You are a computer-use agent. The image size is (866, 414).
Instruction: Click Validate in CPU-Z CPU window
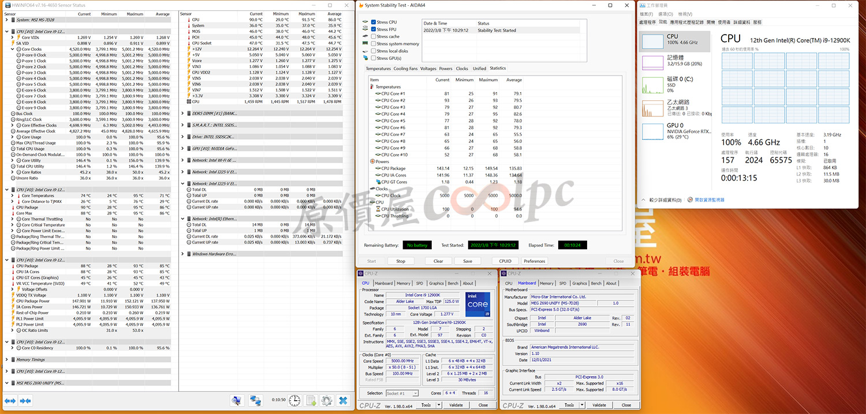(x=456, y=405)
